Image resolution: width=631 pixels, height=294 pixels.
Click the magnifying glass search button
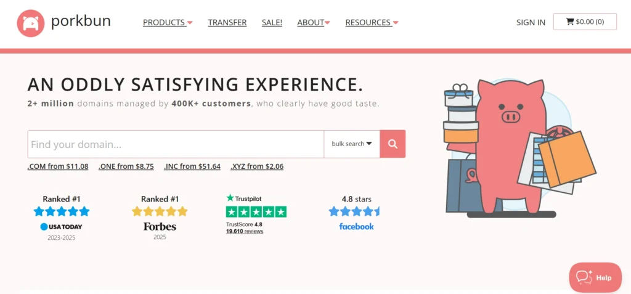pos(393,144)
